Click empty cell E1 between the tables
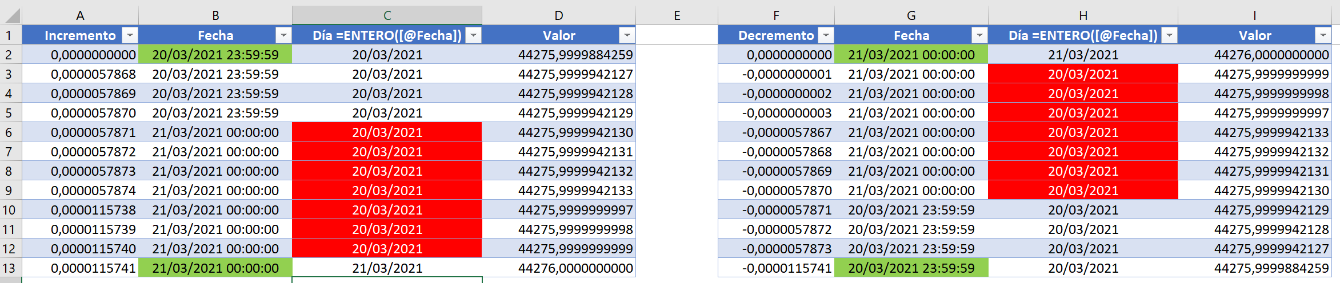1340x283 pixels. coord(677,35)
